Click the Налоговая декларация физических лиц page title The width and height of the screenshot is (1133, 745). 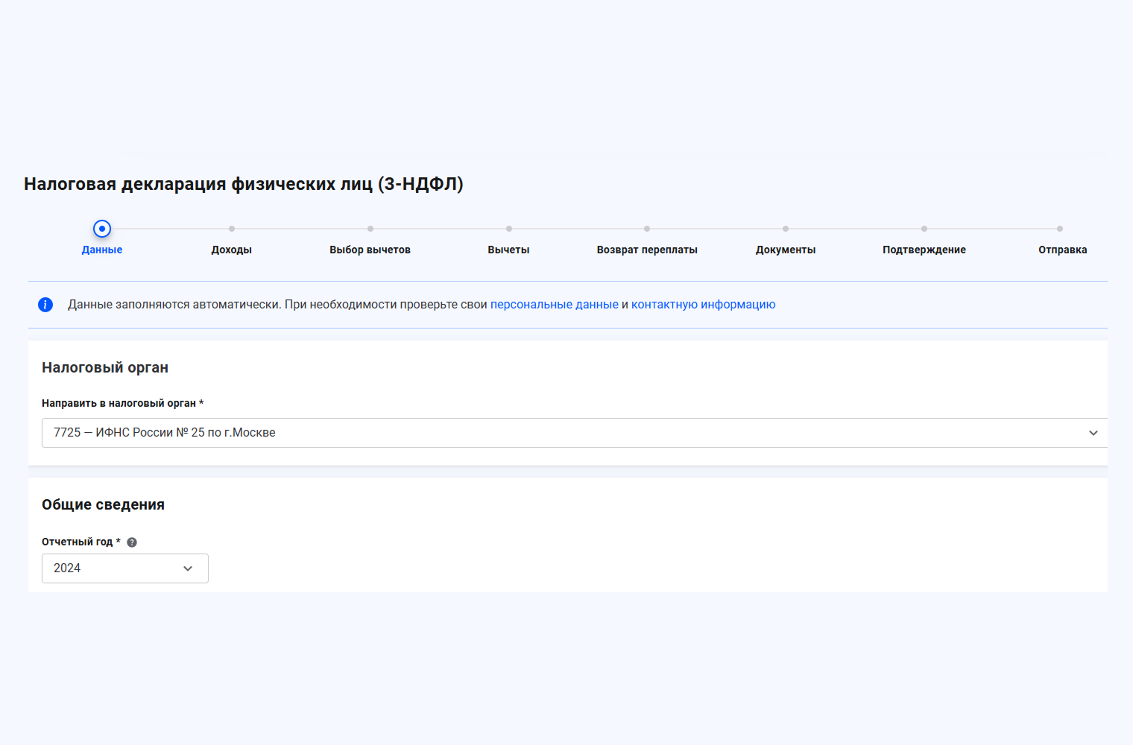click(x=244, y=184)
